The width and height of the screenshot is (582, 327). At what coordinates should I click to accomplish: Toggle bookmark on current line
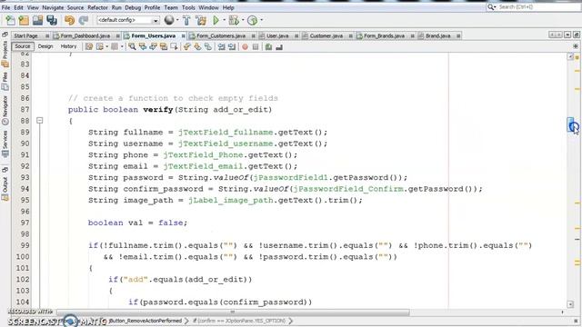[208, 46]
